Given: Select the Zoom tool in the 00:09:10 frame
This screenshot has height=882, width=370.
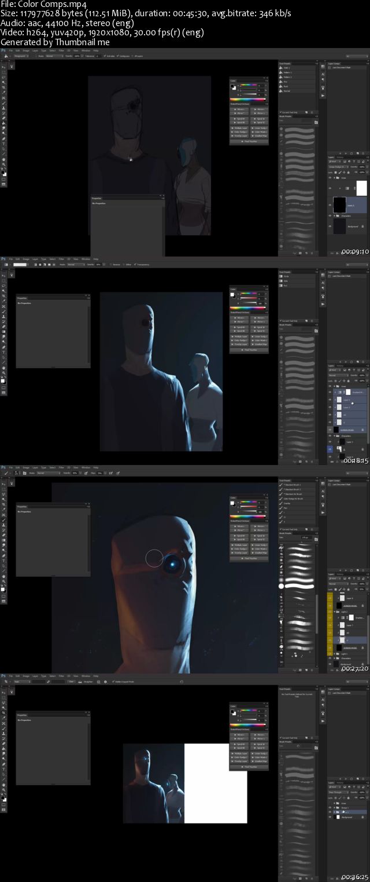Looking at the screenshot, I should (3, 164).
